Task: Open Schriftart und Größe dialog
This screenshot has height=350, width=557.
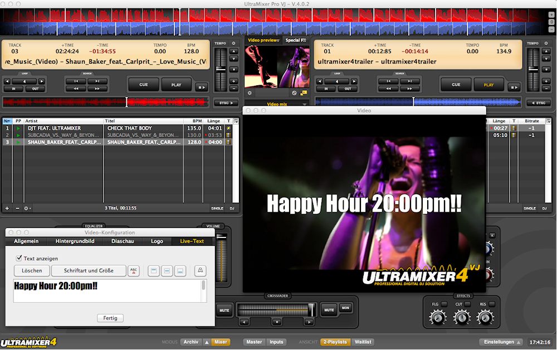Action: (x=89, y=270)
